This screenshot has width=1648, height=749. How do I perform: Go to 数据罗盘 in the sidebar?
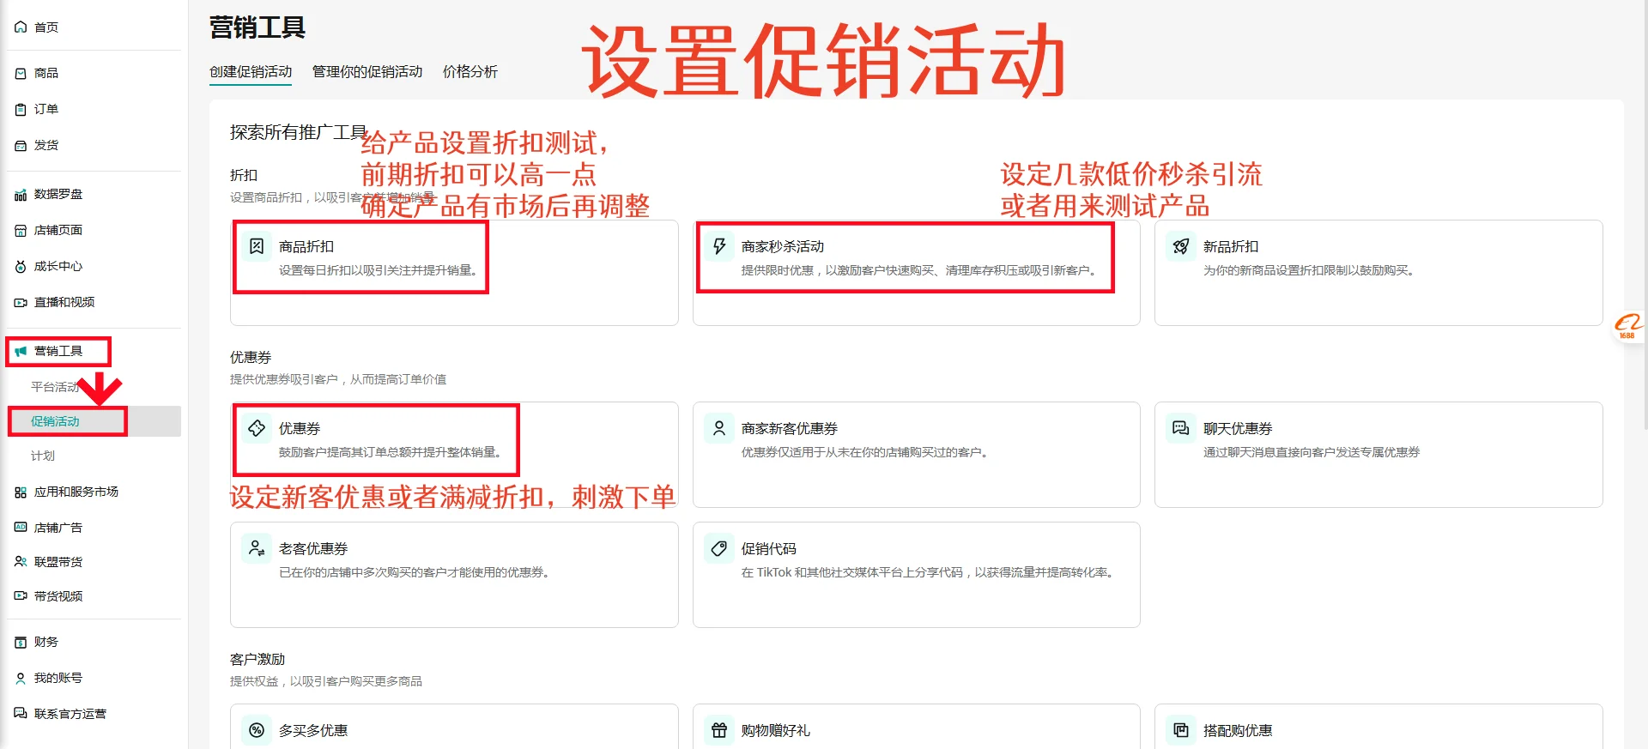click(x=58, y=194)
